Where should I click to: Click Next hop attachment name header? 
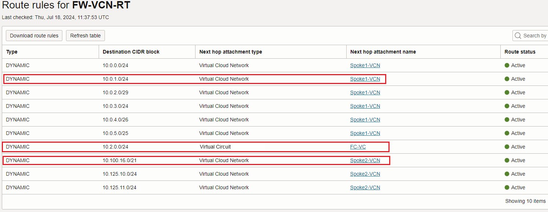click(x=383, y=52)
